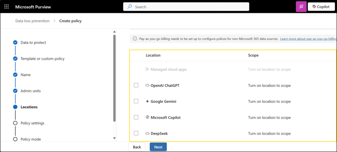Open the Policy settings step

pyautogui.click(x=32, y=123)
